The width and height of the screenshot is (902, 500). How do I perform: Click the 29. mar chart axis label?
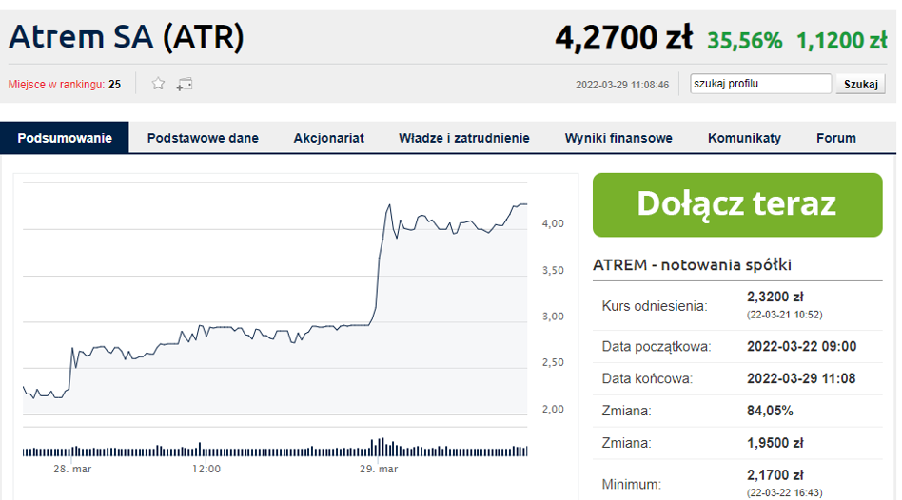(x=379, y=469)
